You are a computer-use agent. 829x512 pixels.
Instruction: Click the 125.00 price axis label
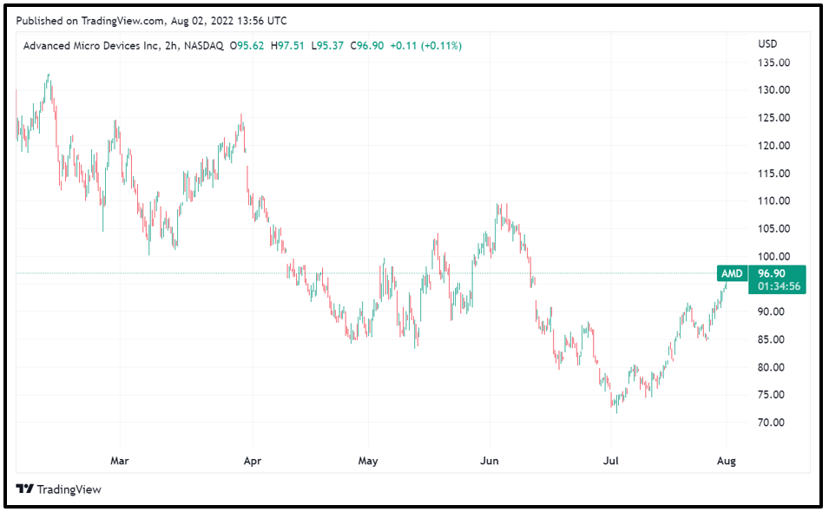tap(774, 118)
